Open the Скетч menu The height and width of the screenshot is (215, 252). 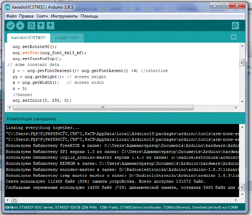pos(42,16)
